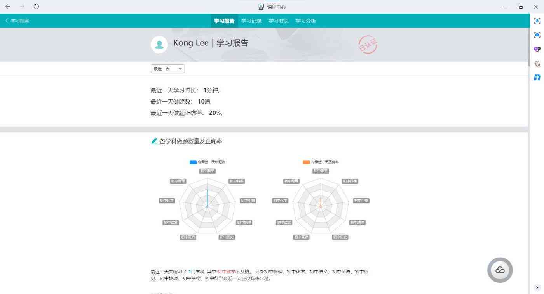Click the notepad sidebar icon
The image size is (544, 294).
click(537, 63)
